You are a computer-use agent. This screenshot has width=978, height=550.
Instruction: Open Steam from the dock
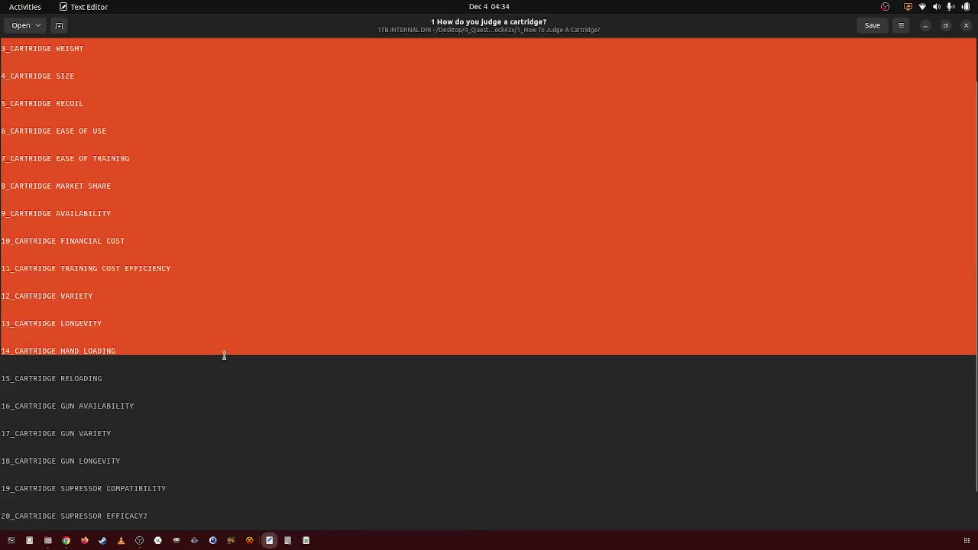102,540
